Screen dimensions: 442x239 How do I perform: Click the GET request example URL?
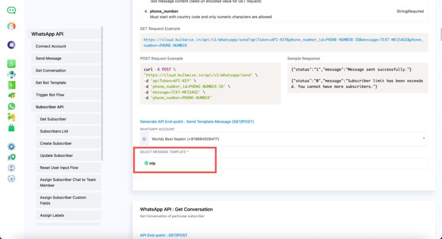(x=284, y=43)
